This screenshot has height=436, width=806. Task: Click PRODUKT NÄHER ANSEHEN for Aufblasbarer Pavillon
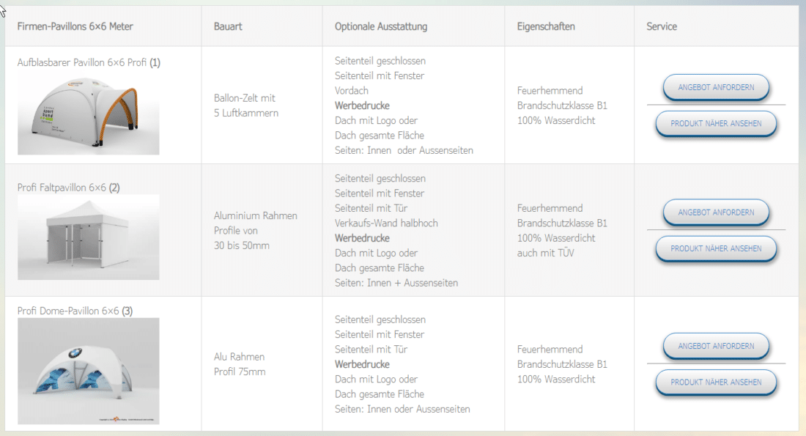click(716, 124)
